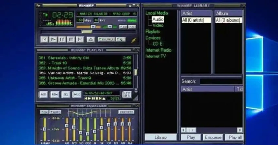Toggle the Repeat button next to Shuffle

coord(121,39)
